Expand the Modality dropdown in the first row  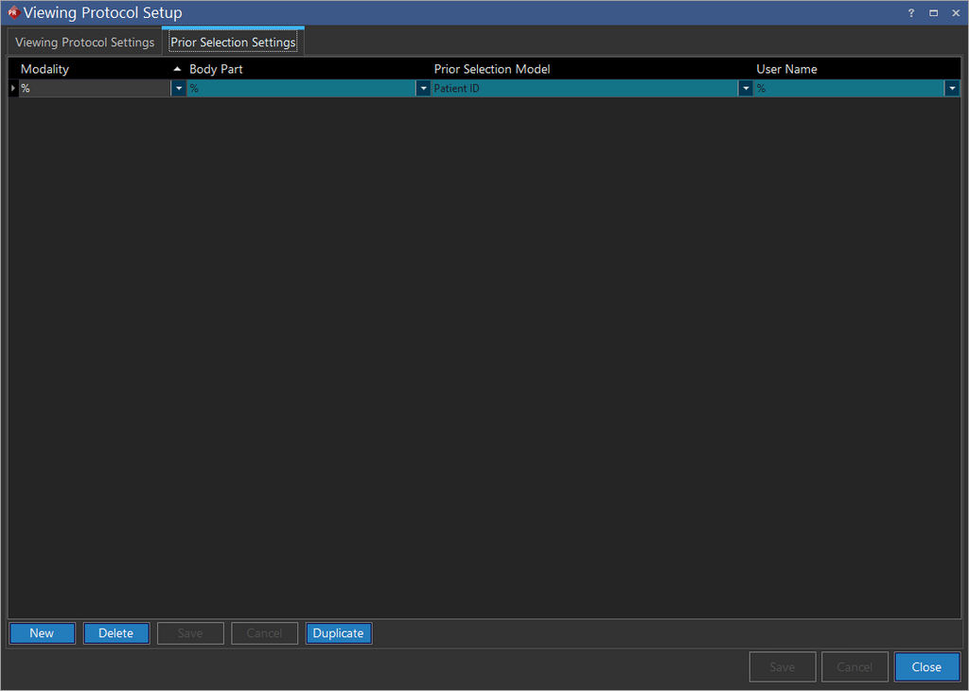click(178, 88)
